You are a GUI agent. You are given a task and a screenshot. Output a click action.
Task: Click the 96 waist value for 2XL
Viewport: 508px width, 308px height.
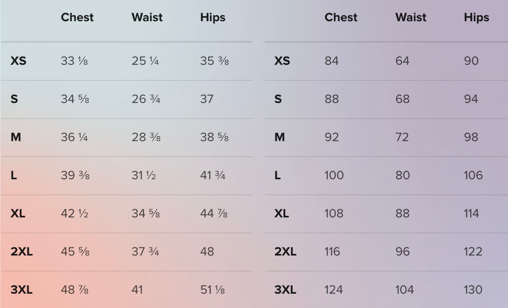click(403, 252)
